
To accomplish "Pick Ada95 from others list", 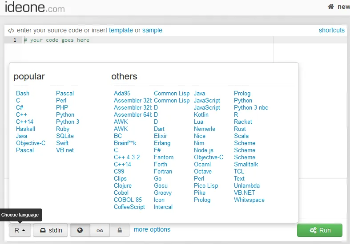I will tap(122, 93).
